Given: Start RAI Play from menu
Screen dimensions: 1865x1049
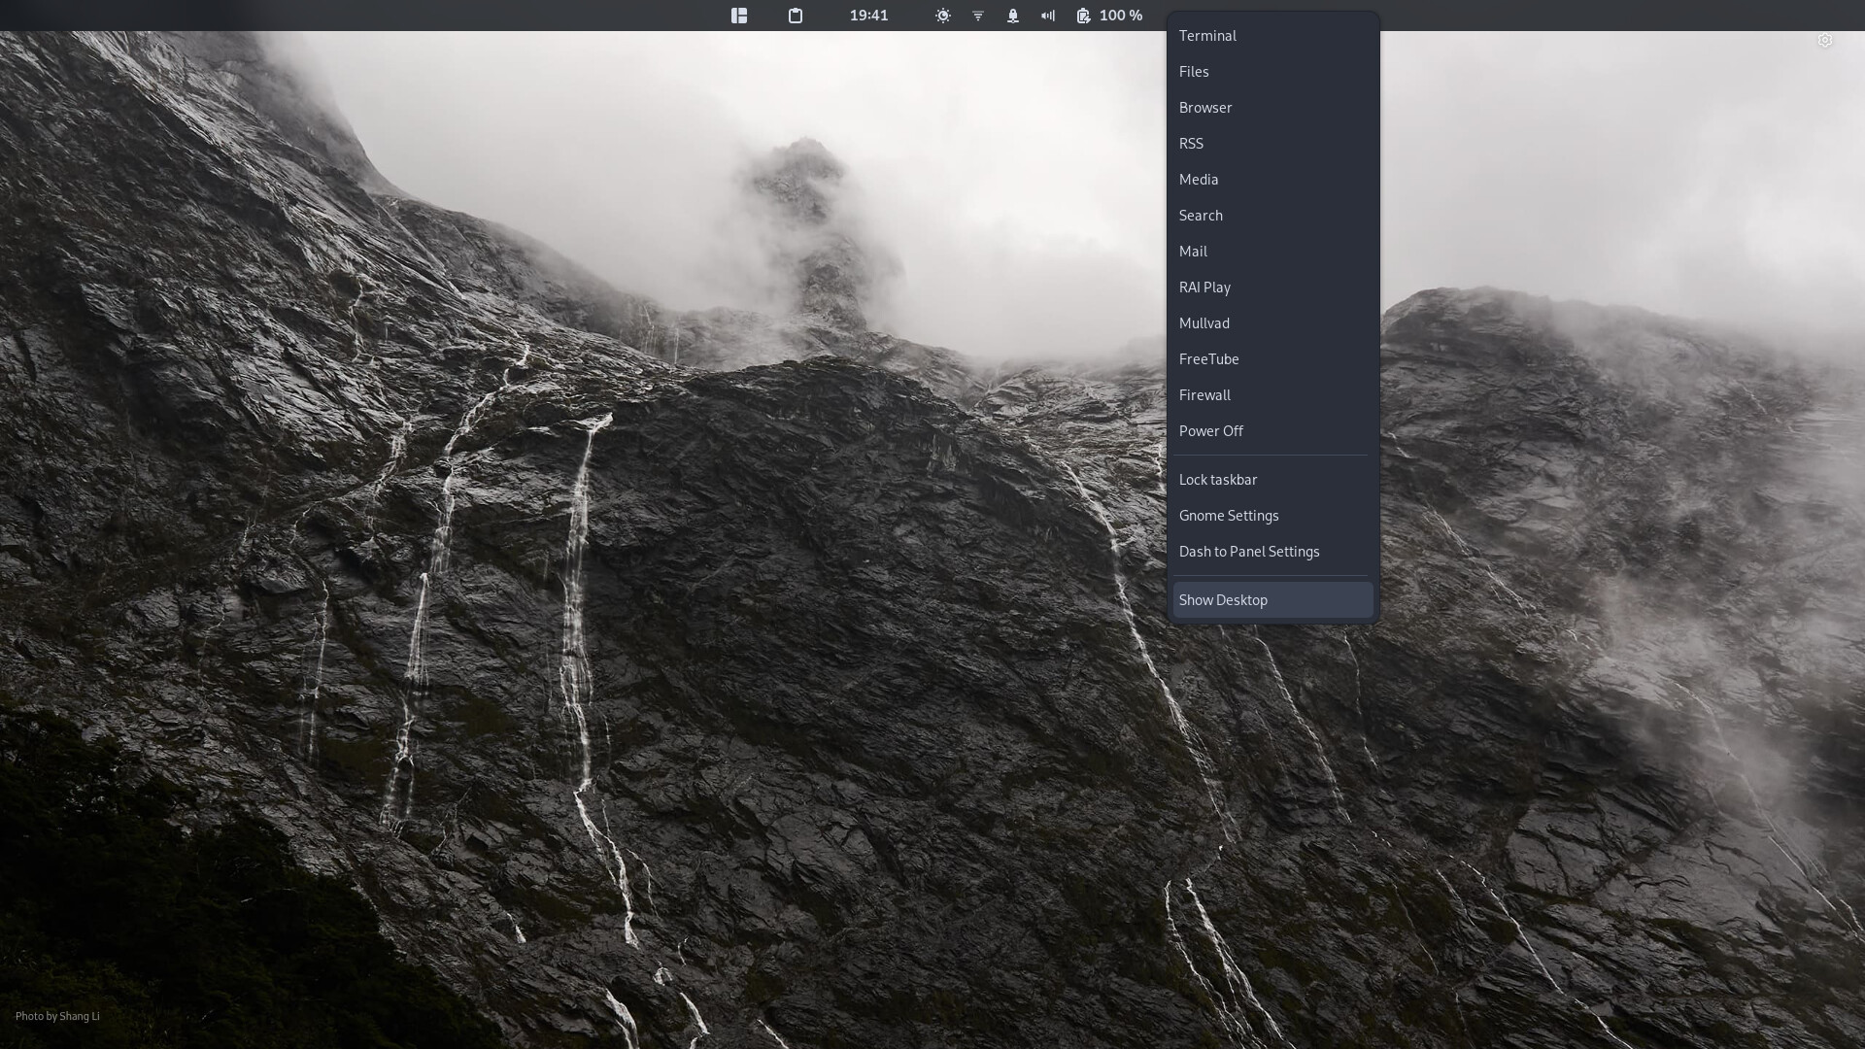Looking at the screenshot, I should click(1204, 288).
